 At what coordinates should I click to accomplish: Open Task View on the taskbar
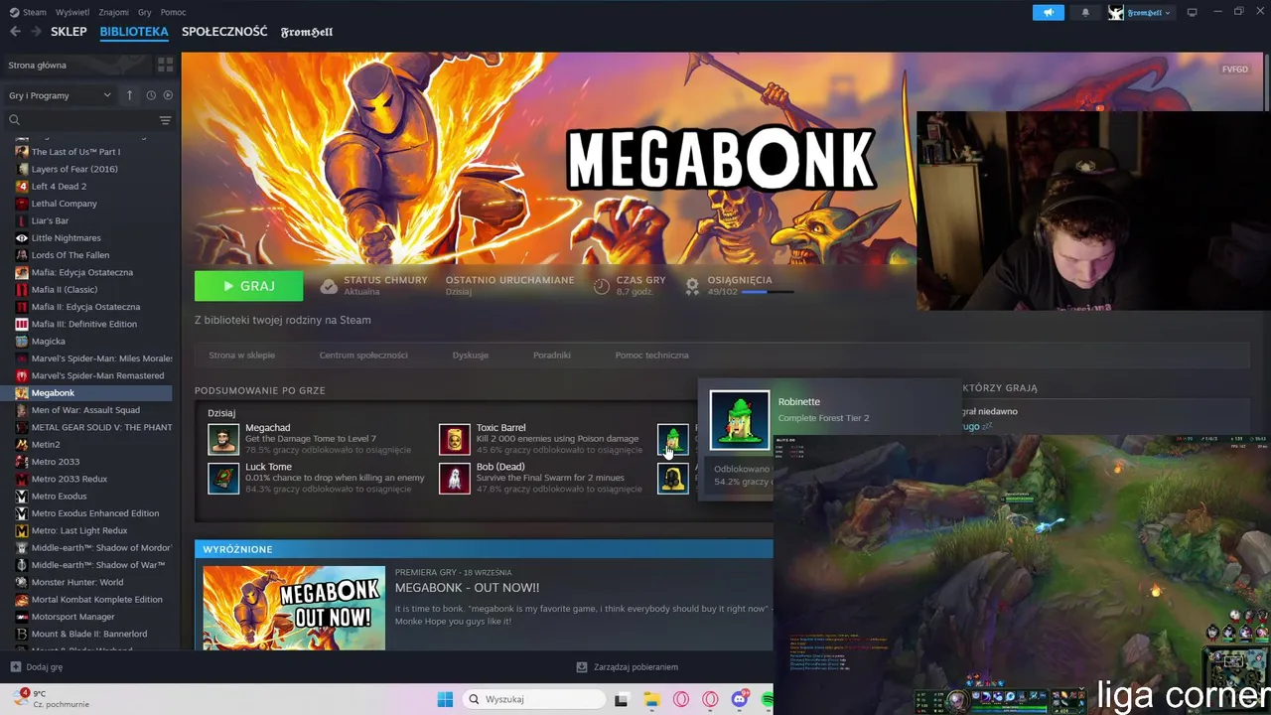622,699
